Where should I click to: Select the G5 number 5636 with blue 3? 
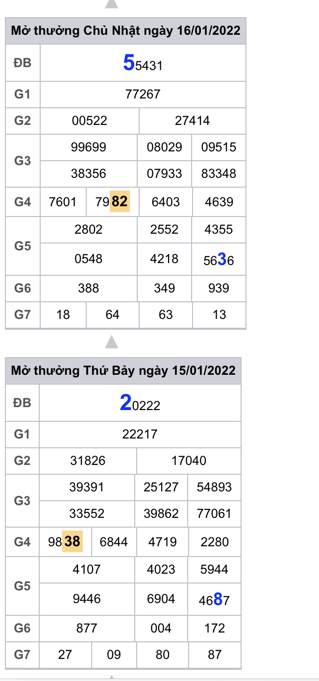(219, 260)
